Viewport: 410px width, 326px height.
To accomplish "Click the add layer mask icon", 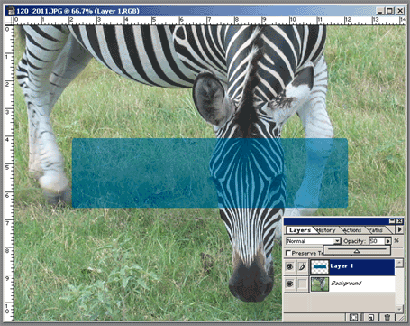I will [x=353, y=317].
